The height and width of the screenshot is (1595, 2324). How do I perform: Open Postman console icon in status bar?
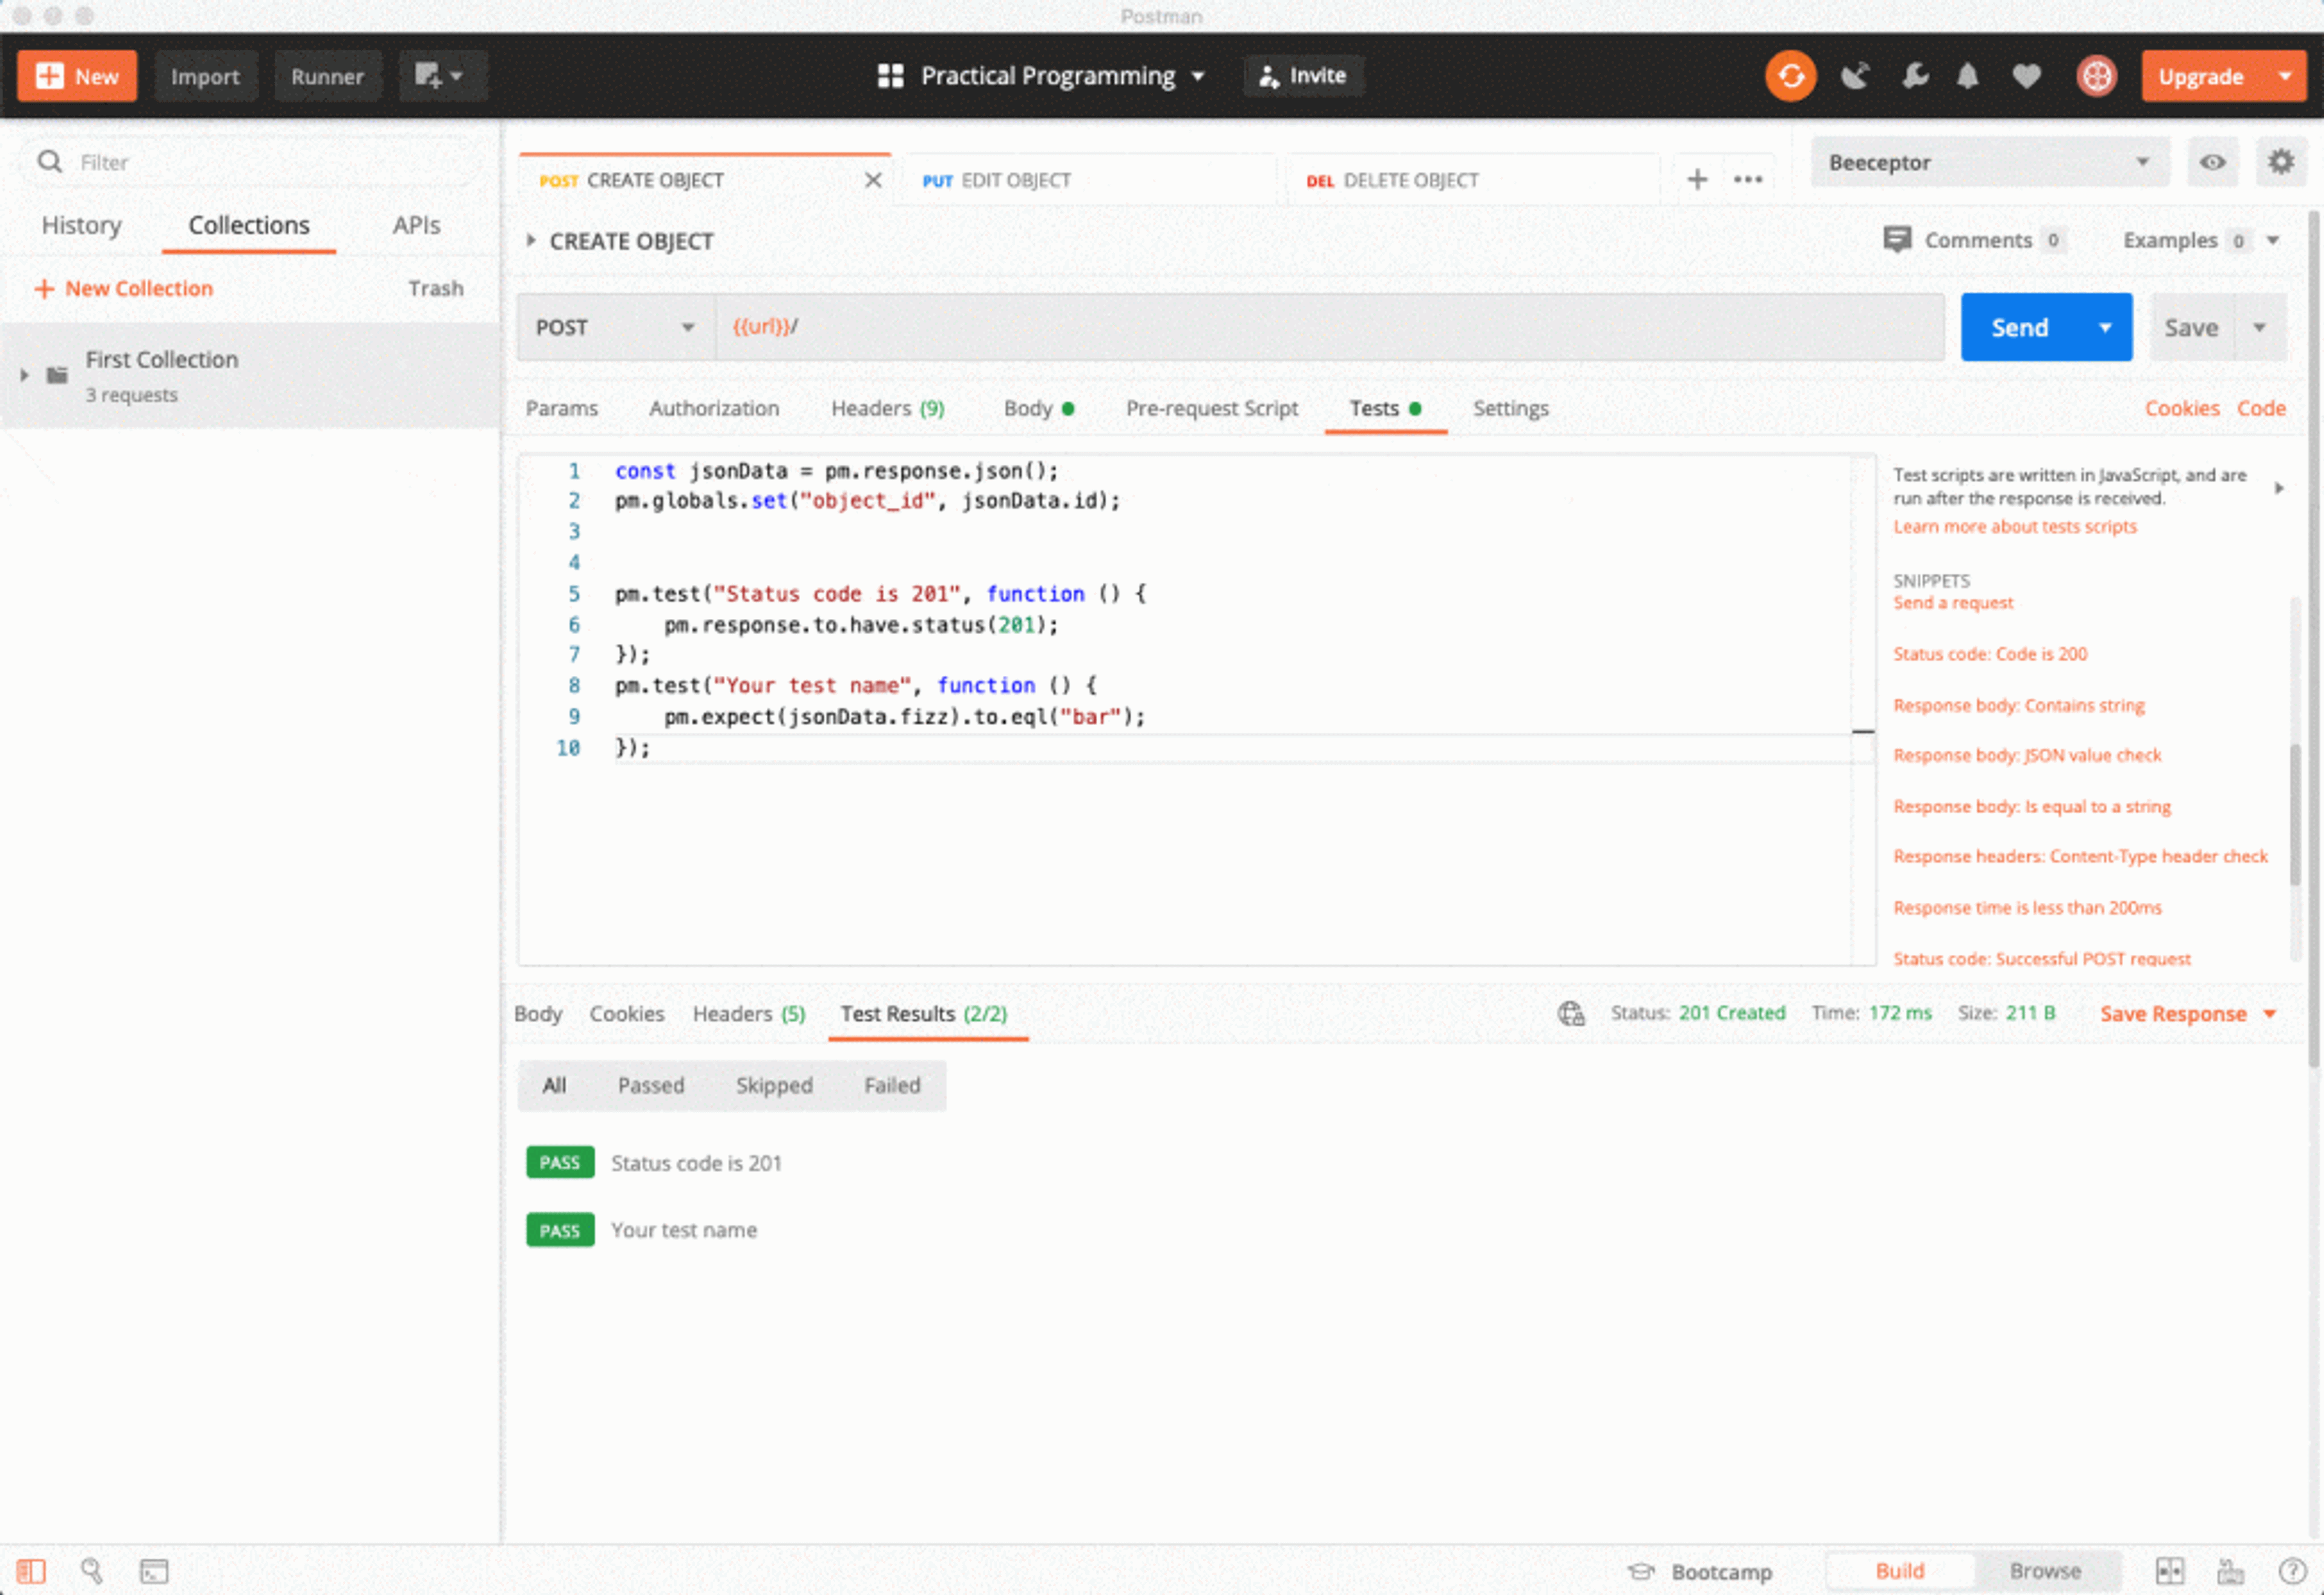point(154,1571)
